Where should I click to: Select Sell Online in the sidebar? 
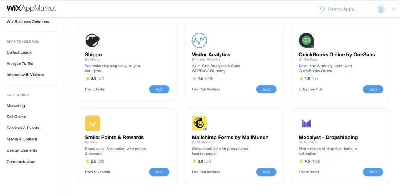tap(16, 117)
